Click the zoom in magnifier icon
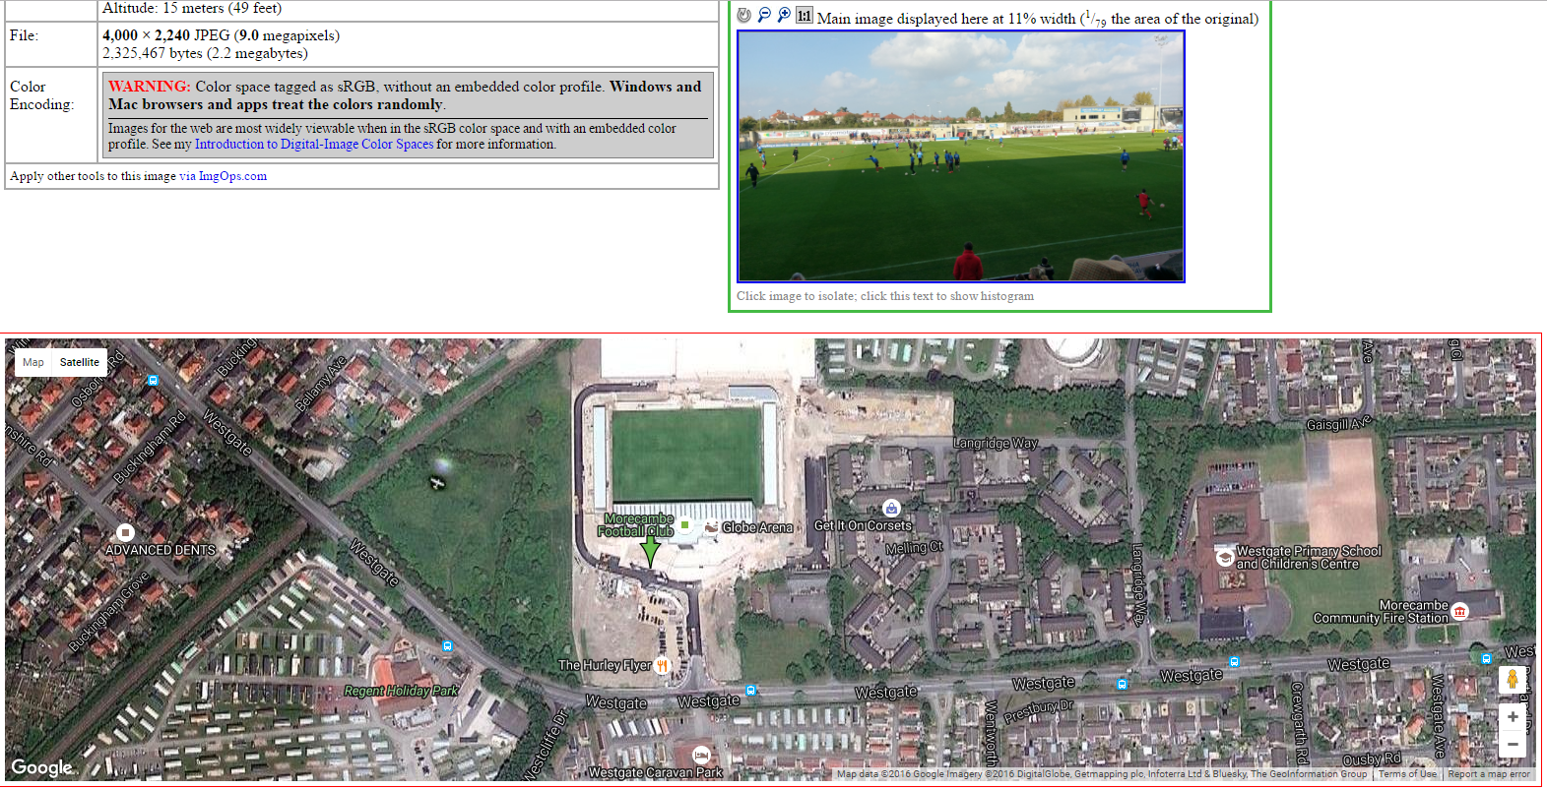 pos(784,15)
